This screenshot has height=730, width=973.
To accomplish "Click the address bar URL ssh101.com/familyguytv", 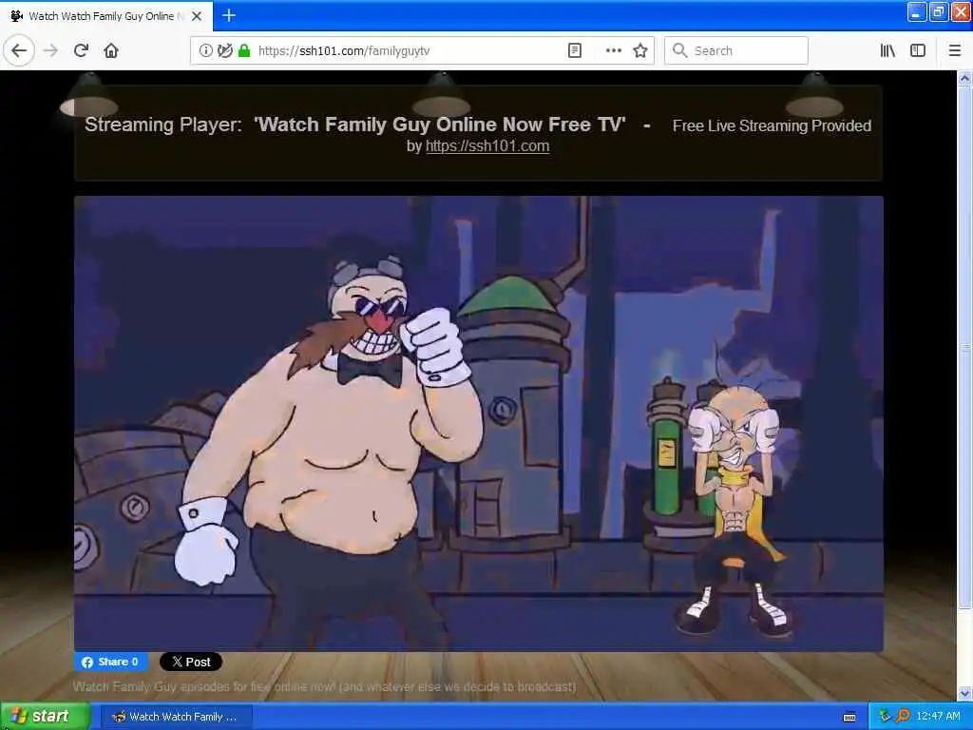I will pyautogui.click(x=344, y=51).
